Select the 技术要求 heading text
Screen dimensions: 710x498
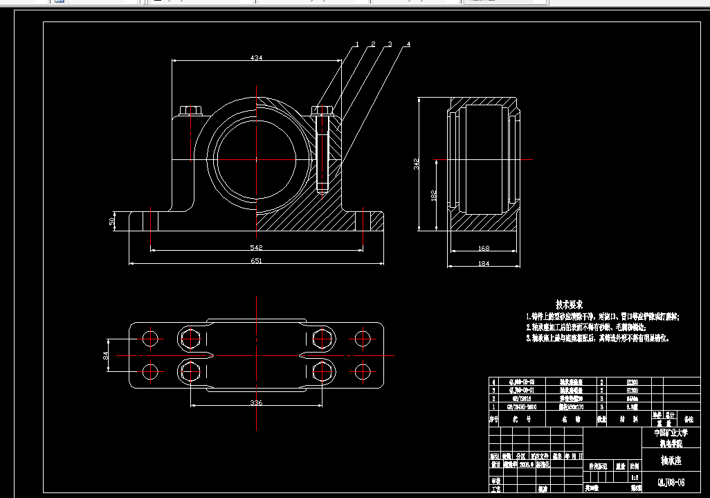pos(570,305)
